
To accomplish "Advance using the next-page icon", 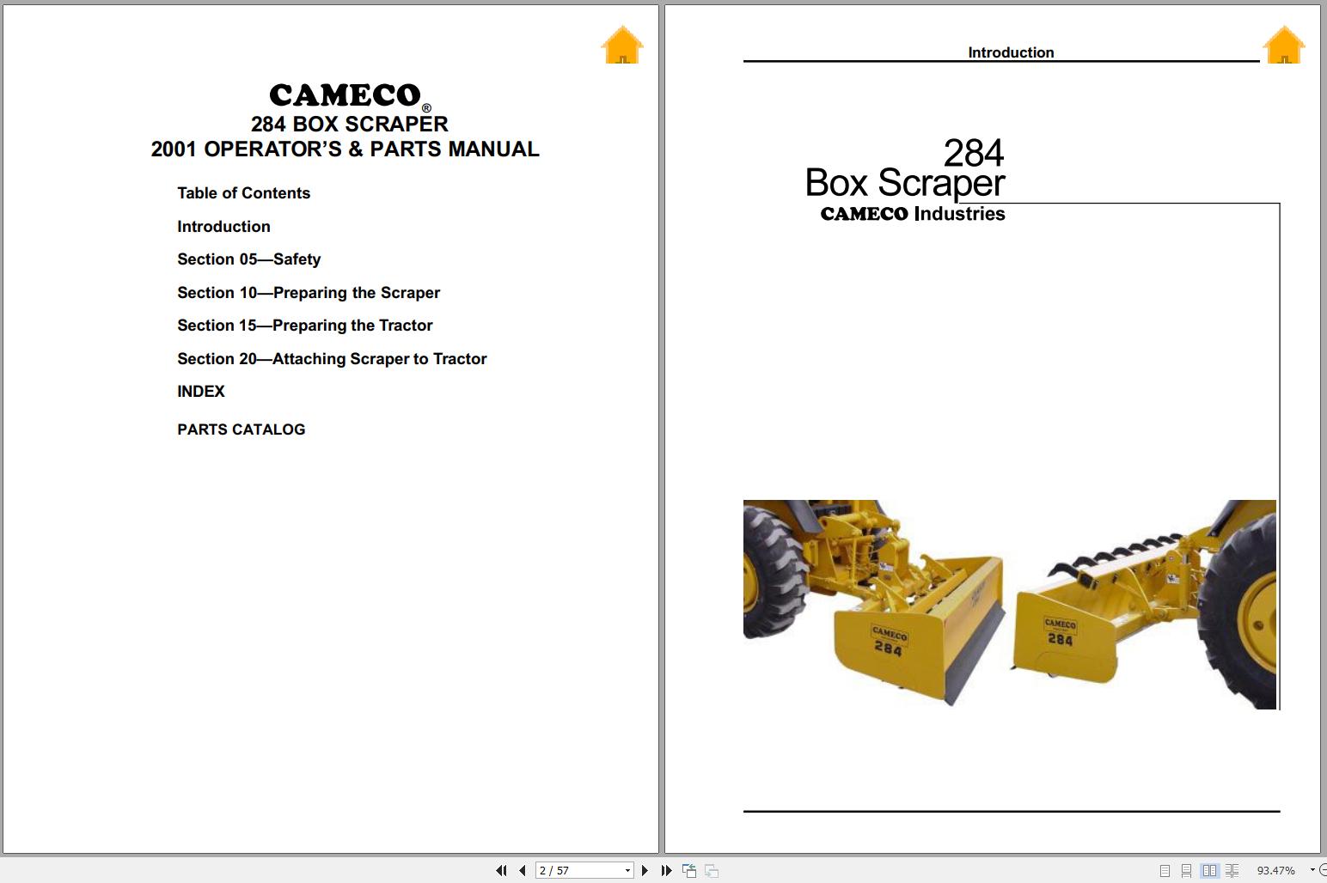I will tap(645, 870).
